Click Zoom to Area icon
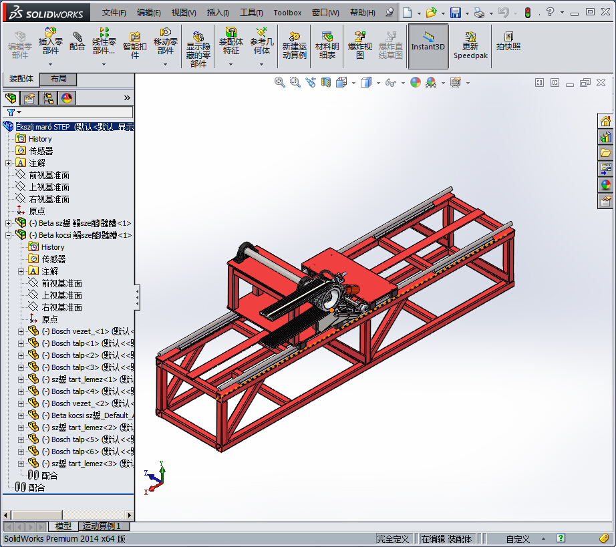 click(295, 82)
